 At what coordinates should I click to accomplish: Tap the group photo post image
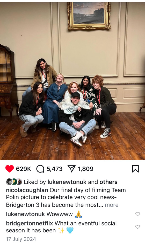pyautogui.click(x=72, y=81)
